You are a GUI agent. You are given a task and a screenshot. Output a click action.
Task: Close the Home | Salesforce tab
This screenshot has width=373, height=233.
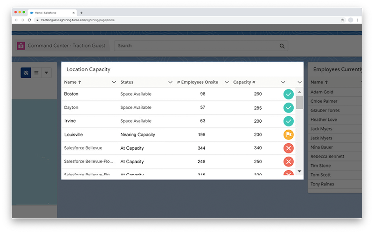pos(74,13)
